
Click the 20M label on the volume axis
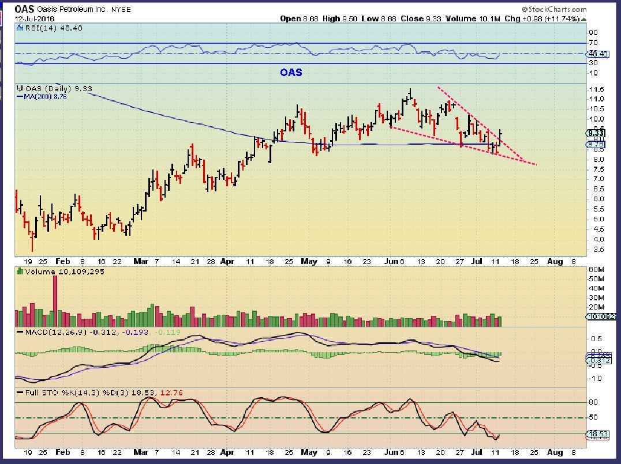(596, 307)
